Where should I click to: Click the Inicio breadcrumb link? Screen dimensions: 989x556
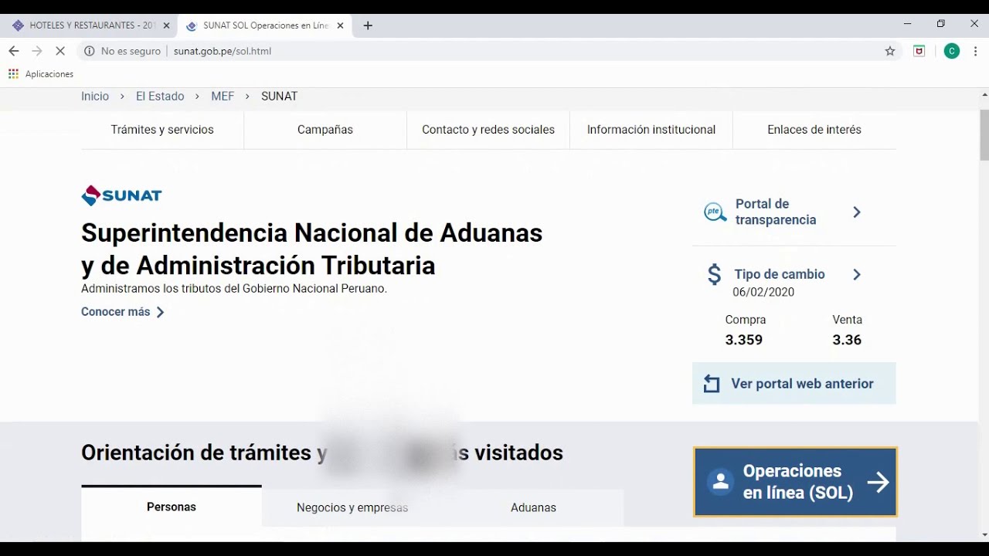[x=95, y=97]
